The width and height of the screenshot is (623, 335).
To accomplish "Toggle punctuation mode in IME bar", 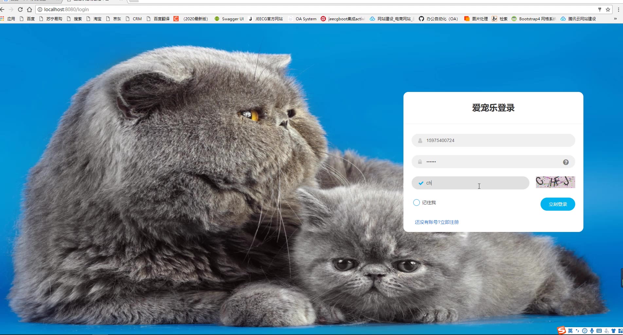I will [578, 331].
